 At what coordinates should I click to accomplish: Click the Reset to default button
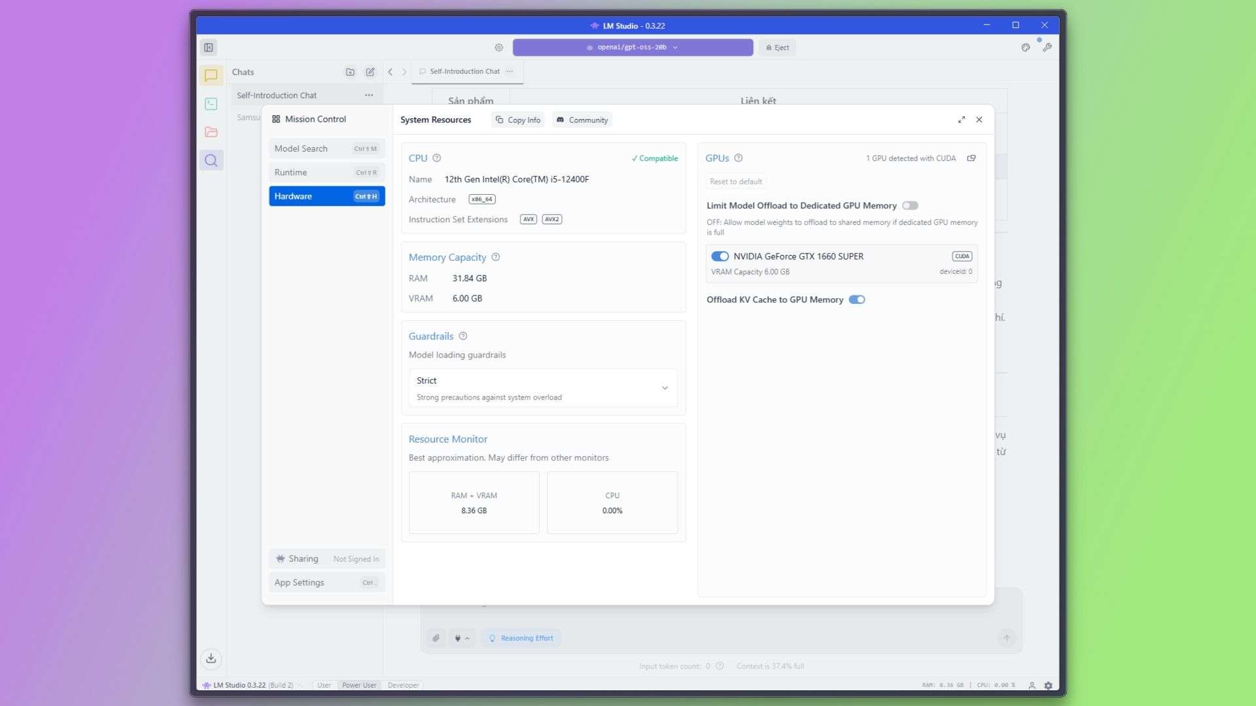tap(735, 182)
